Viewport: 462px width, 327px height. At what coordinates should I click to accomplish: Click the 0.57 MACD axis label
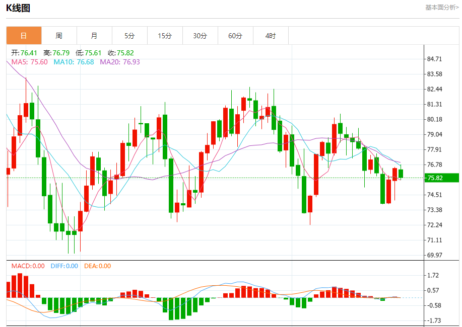[433, 290]
